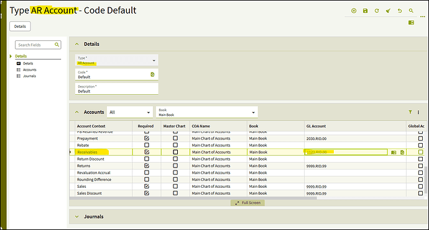
Task: Toggle Required checkbox for Sales Discount
Action: [x=147, y=193]
